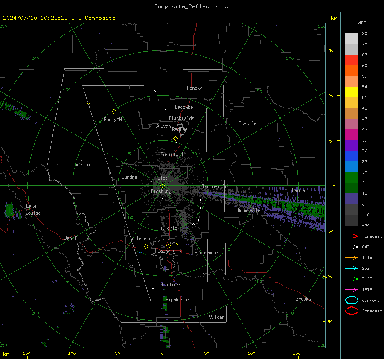Click the magenta 18TS arrow icon
Screen dimensions: 384x359
point(352,290)
